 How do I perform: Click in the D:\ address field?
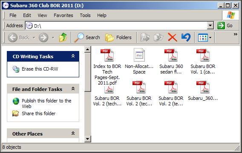119,25
